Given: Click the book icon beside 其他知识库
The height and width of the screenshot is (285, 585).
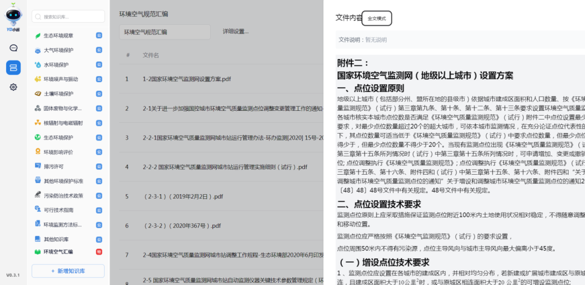Looking at the screenshot, I should pyautogui.click(x=38, y=239).
